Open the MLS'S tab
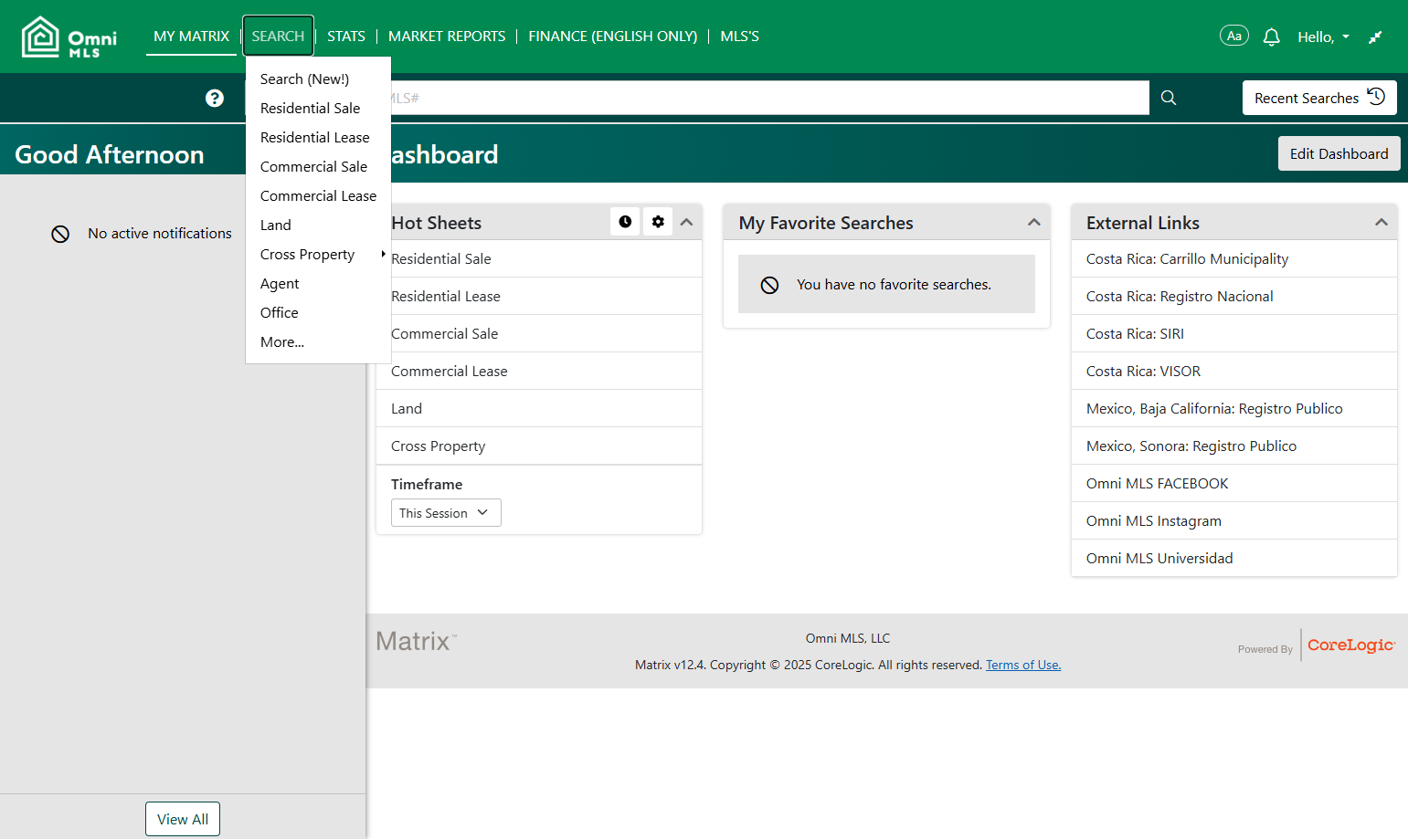The height and width of the screenshot is (839, 1408). [740, 37]
